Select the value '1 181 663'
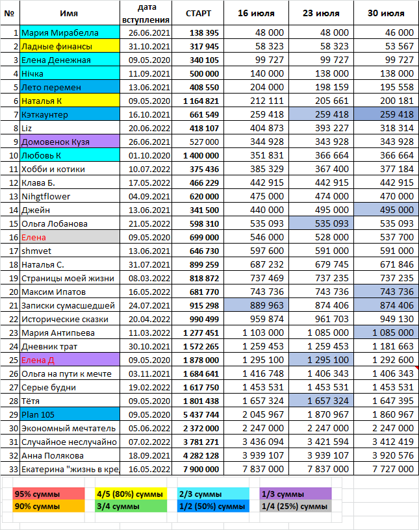The width and height of the screenshot is (419, 530). 386,346
